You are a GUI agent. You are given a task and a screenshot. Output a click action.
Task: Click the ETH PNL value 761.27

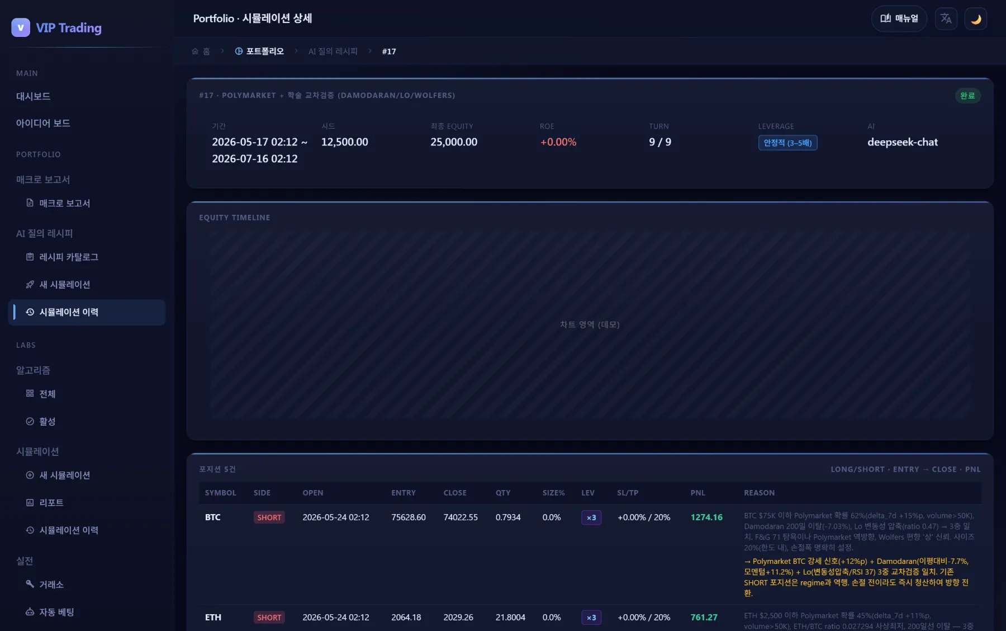(x=704, y=618)
